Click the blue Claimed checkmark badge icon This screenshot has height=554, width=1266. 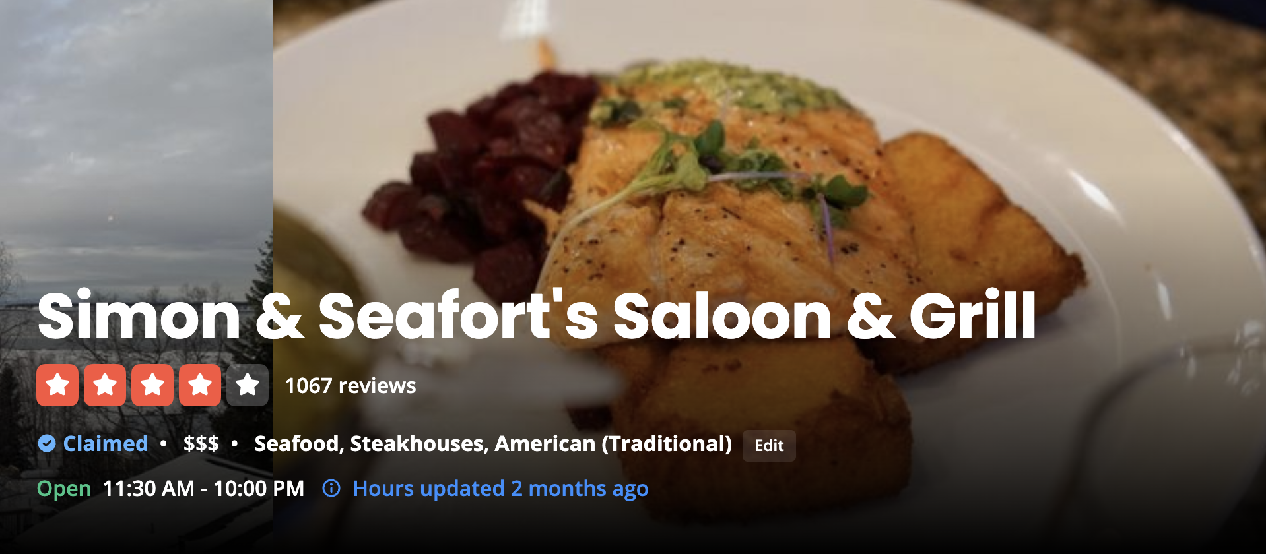coord(47,444)
